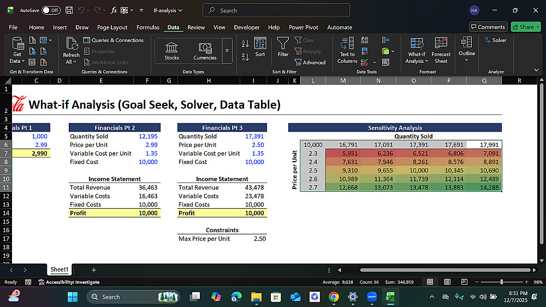Open the Get Data menu
Image resolution: width=546 pixels, height=307 pixels.
coord(17,51)
